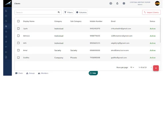Check the box for AKS row
The width and height of the screenshot is (166, 124).
click(x=18, y=43)
